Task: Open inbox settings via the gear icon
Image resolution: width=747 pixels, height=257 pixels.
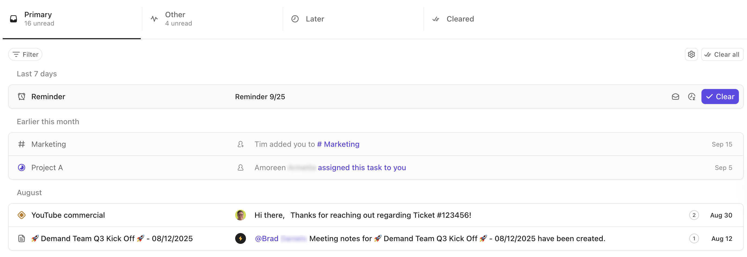Action: (691, 54)
